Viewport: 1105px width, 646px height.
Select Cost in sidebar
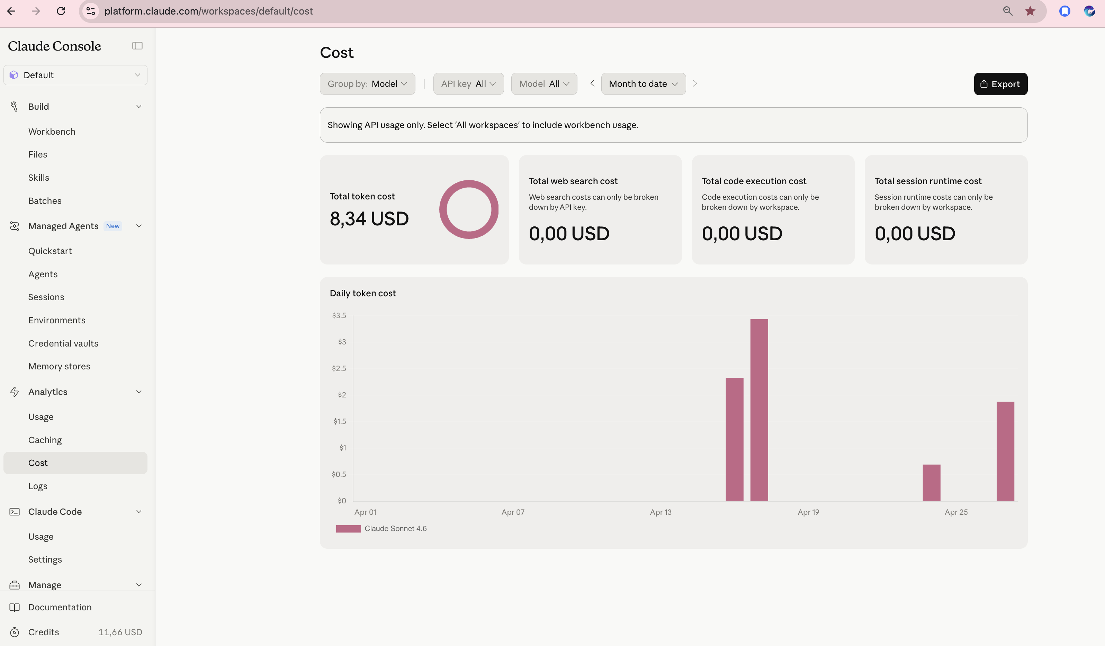pos(75,463)
